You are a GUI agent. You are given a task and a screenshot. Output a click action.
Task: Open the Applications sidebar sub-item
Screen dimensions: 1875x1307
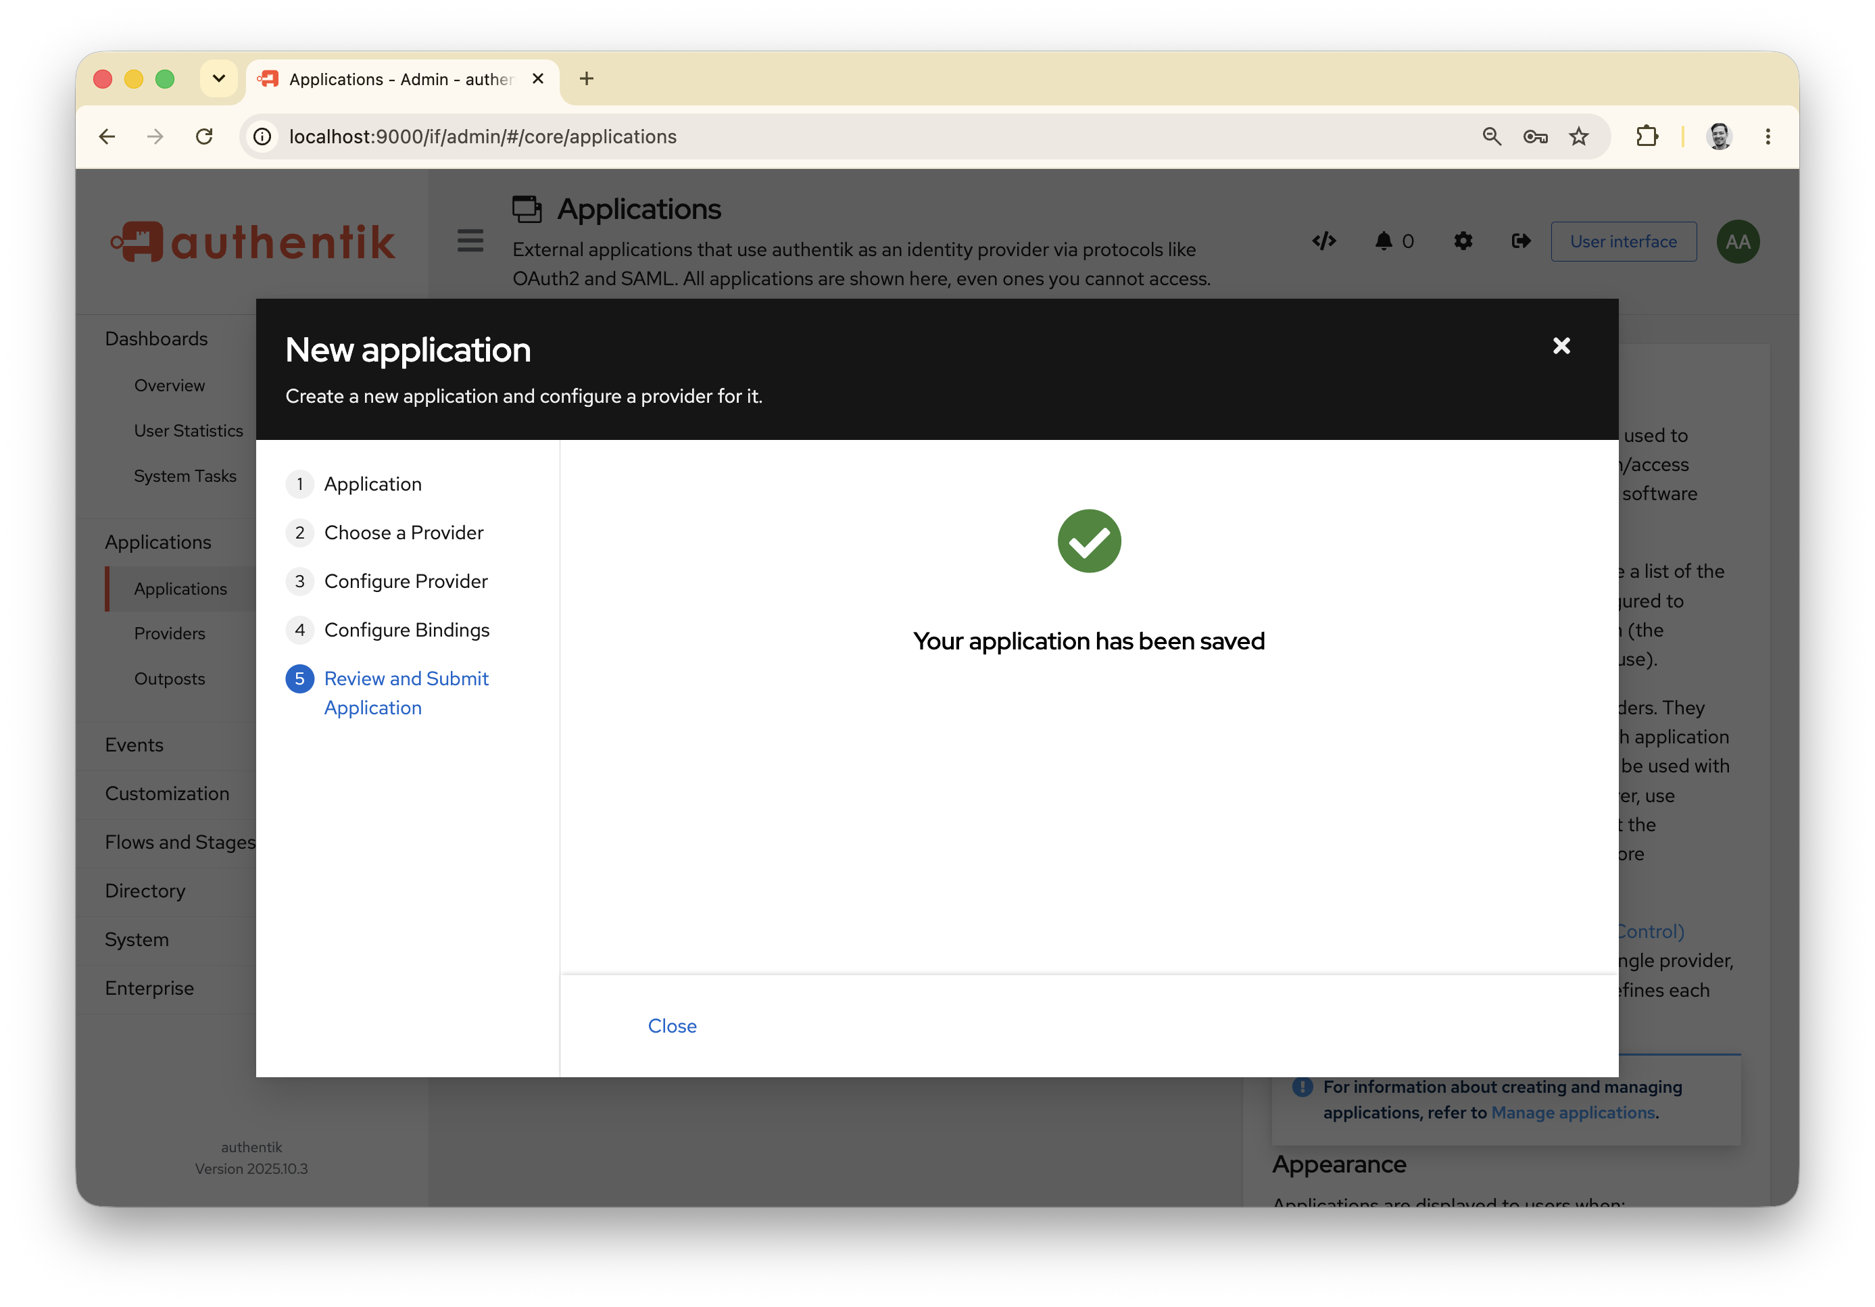180,589
